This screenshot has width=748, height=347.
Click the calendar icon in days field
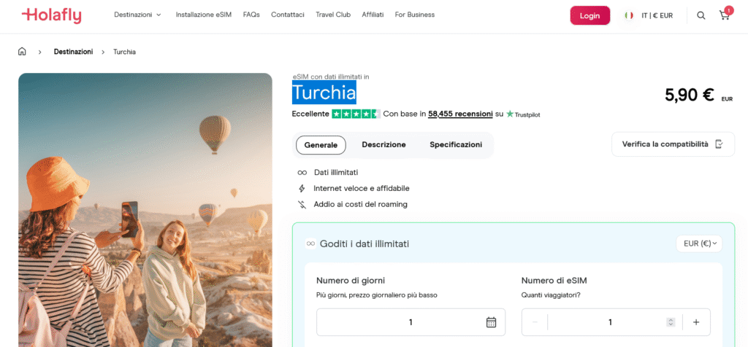(x=491, y=322)
